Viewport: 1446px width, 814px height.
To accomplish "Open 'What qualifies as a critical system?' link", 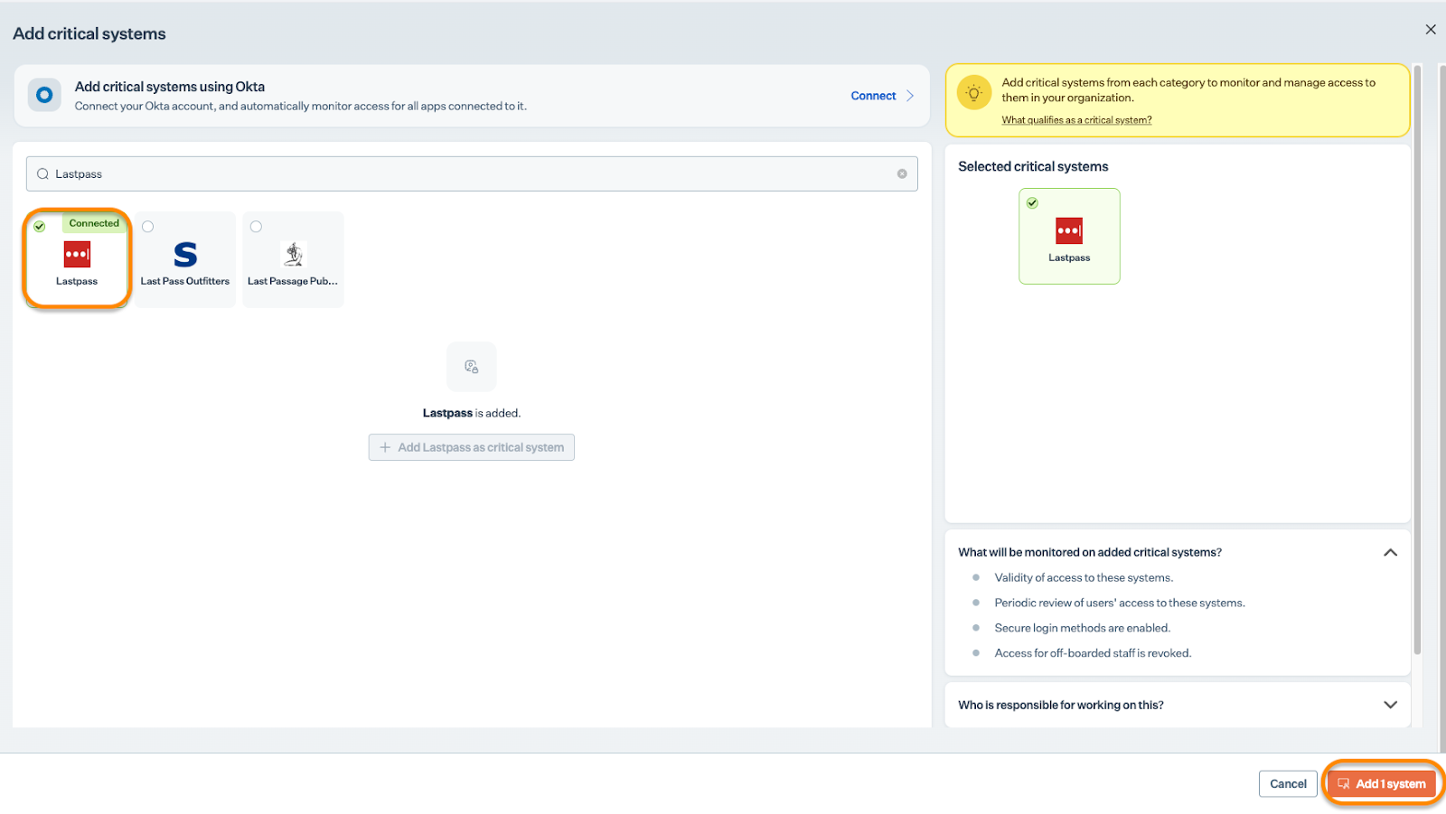I will [1076, 120].
